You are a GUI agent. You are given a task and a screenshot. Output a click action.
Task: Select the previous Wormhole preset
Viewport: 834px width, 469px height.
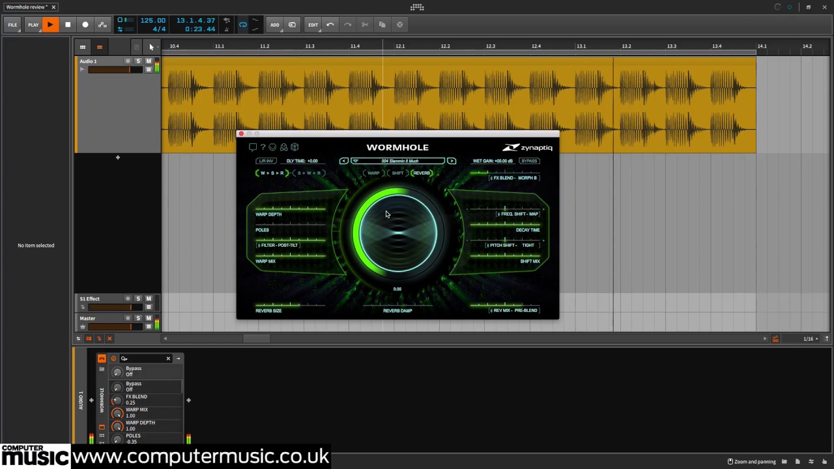pos(344,161)
